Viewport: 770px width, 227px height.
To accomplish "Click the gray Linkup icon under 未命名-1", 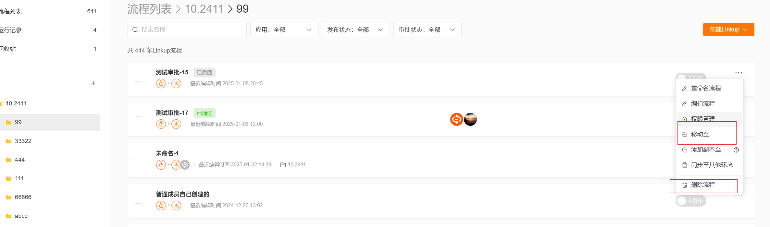I will coord(185,165).
